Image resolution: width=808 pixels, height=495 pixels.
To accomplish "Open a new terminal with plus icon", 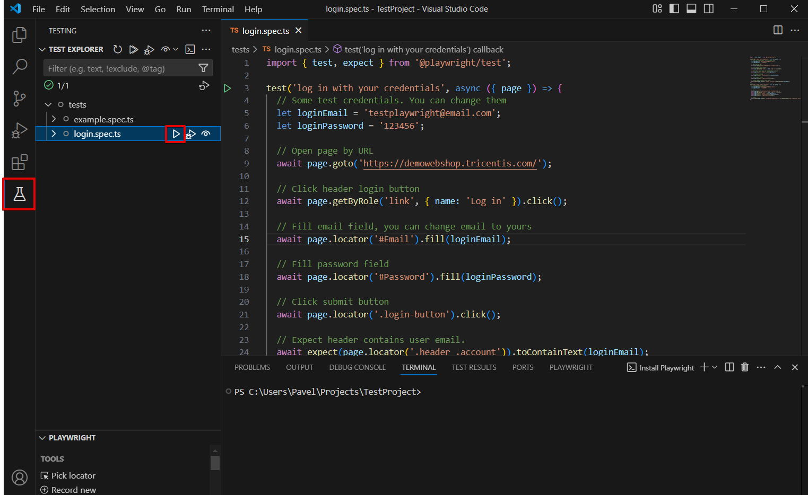I will 704,367.
